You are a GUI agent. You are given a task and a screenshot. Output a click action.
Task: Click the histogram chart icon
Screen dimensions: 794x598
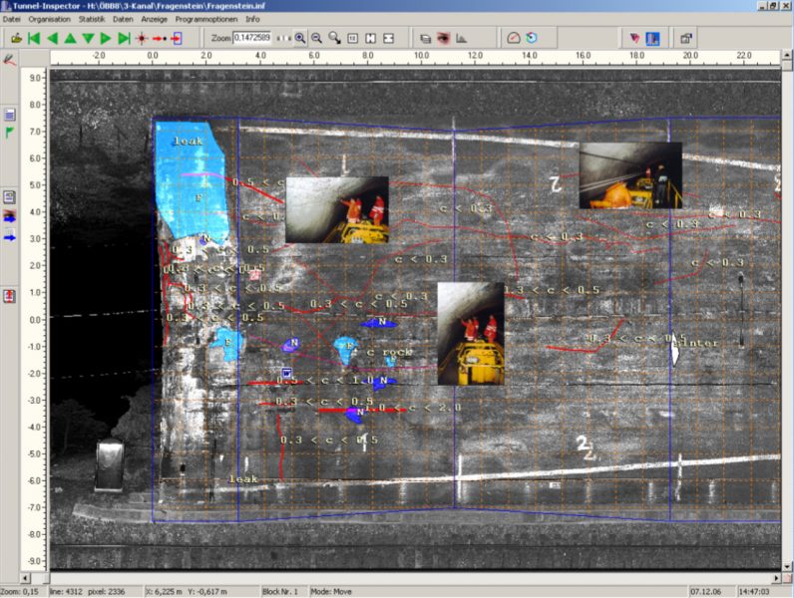click(x=462, y=38)
